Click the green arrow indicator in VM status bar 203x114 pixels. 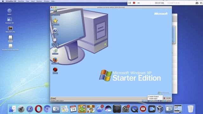[x=163, y=101]
